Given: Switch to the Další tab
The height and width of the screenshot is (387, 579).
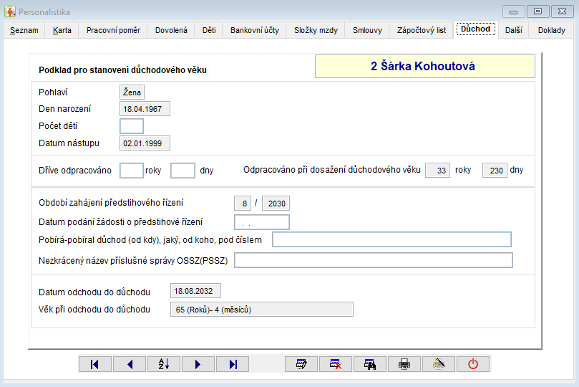Looking at the screenshot, I should 514,30.
